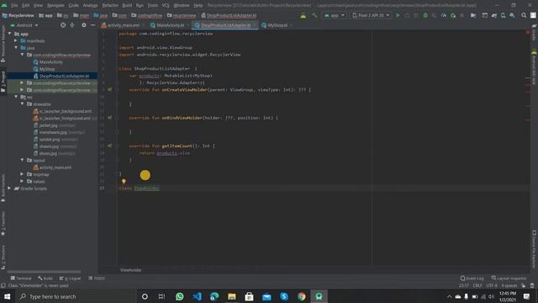Image resolution: width=538 pixels, height=303 pixels.
Task: Open Microsoft Edge from the taskbar
Action: coord(214,296)
